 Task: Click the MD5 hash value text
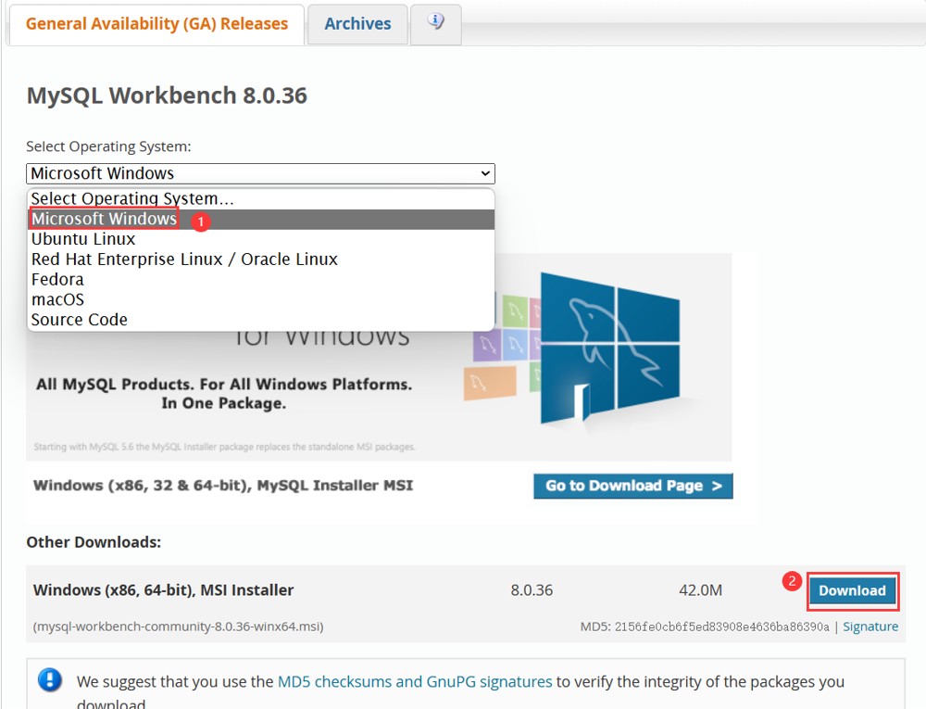coord(721,627)
